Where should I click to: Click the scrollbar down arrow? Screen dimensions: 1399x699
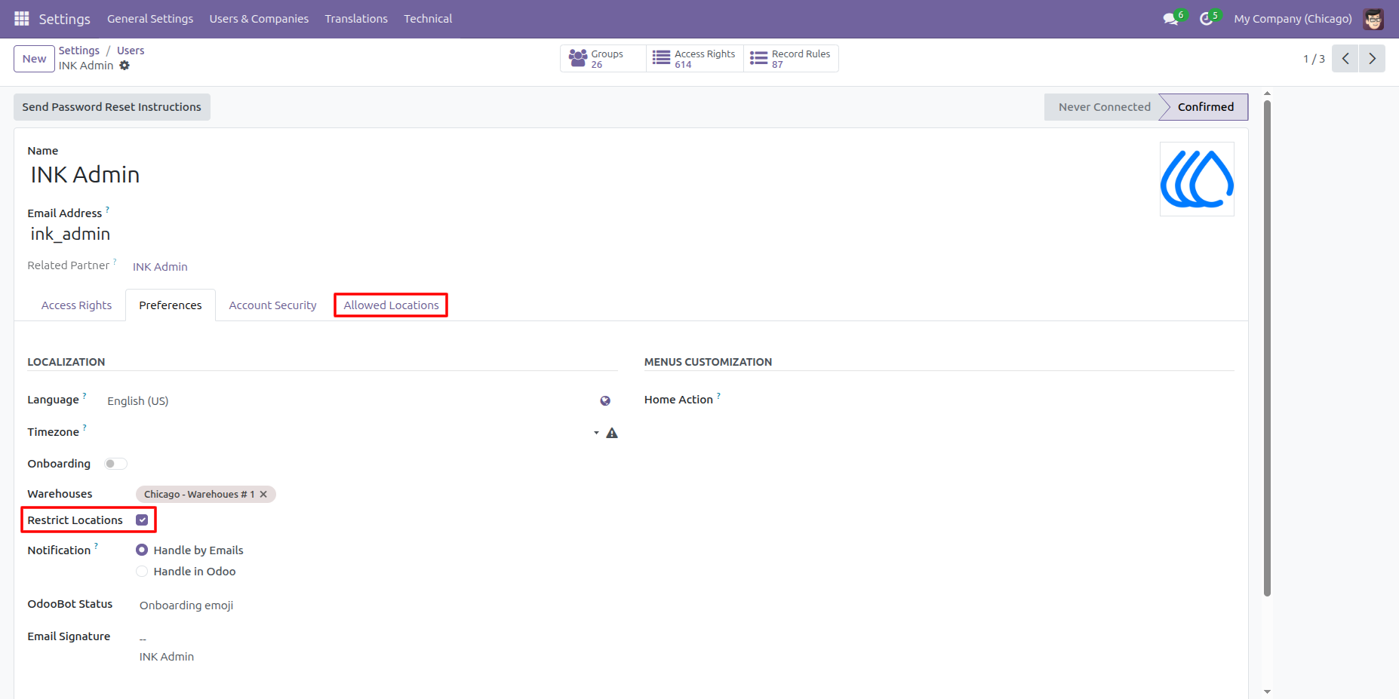click(x=1267, y=691)
